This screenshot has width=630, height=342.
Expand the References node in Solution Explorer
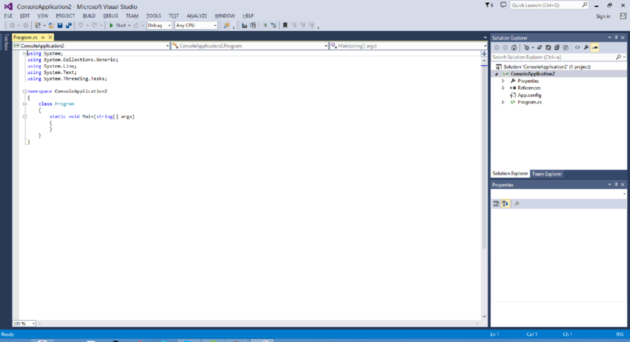coord(503,88)
